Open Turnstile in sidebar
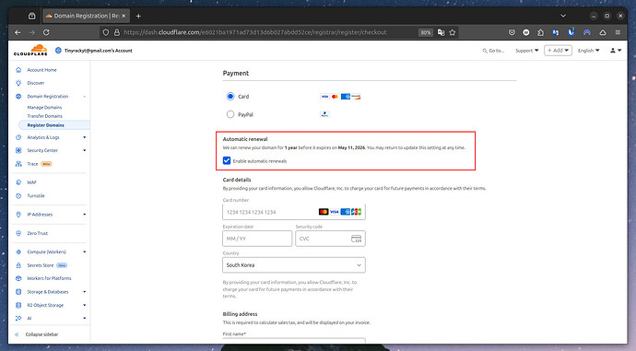 36,195
